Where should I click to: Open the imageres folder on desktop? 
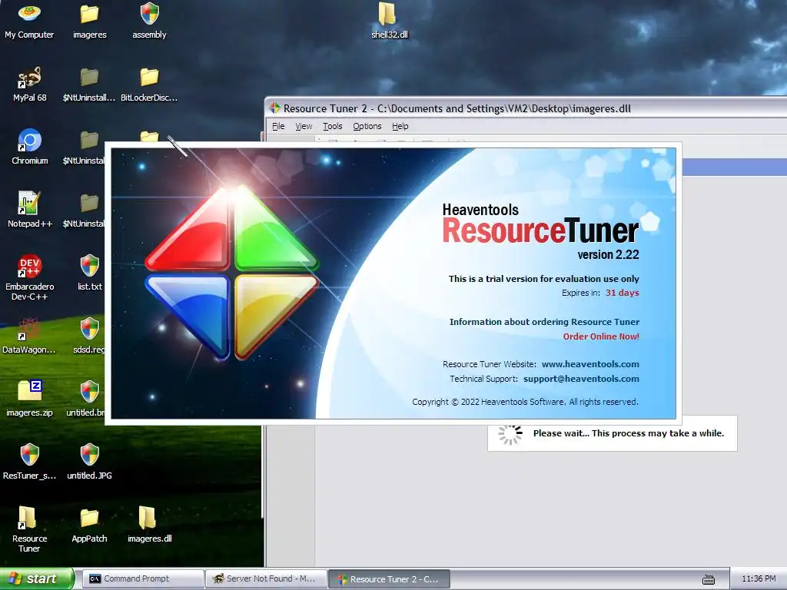pyautogui.click(x=89, y=21)
